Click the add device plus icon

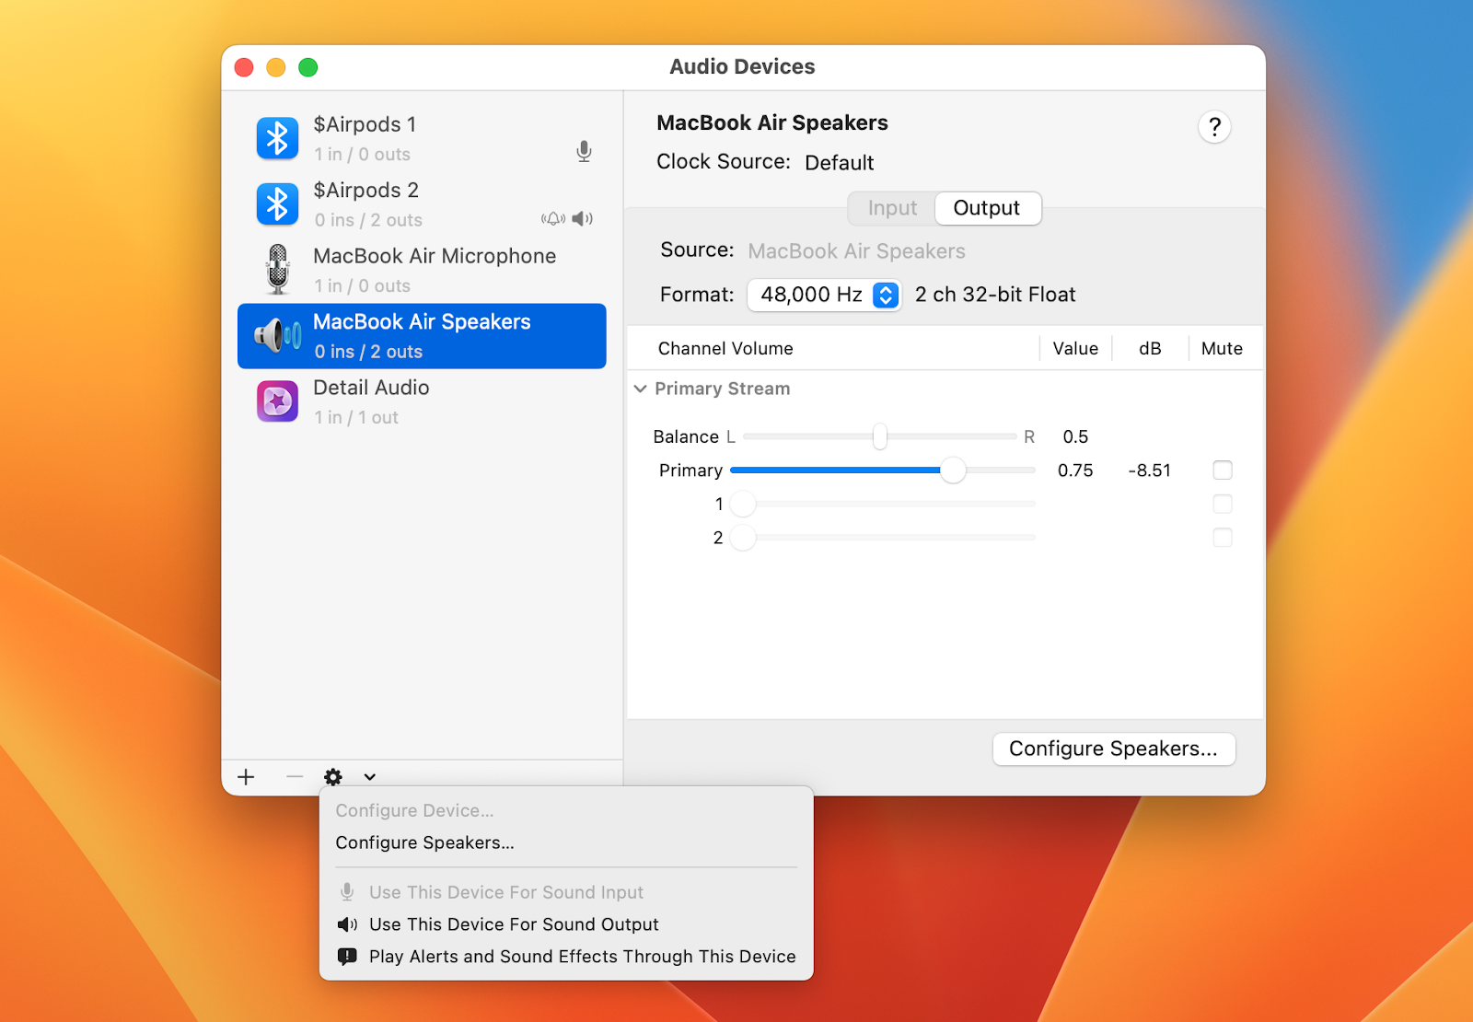[245, 777]
